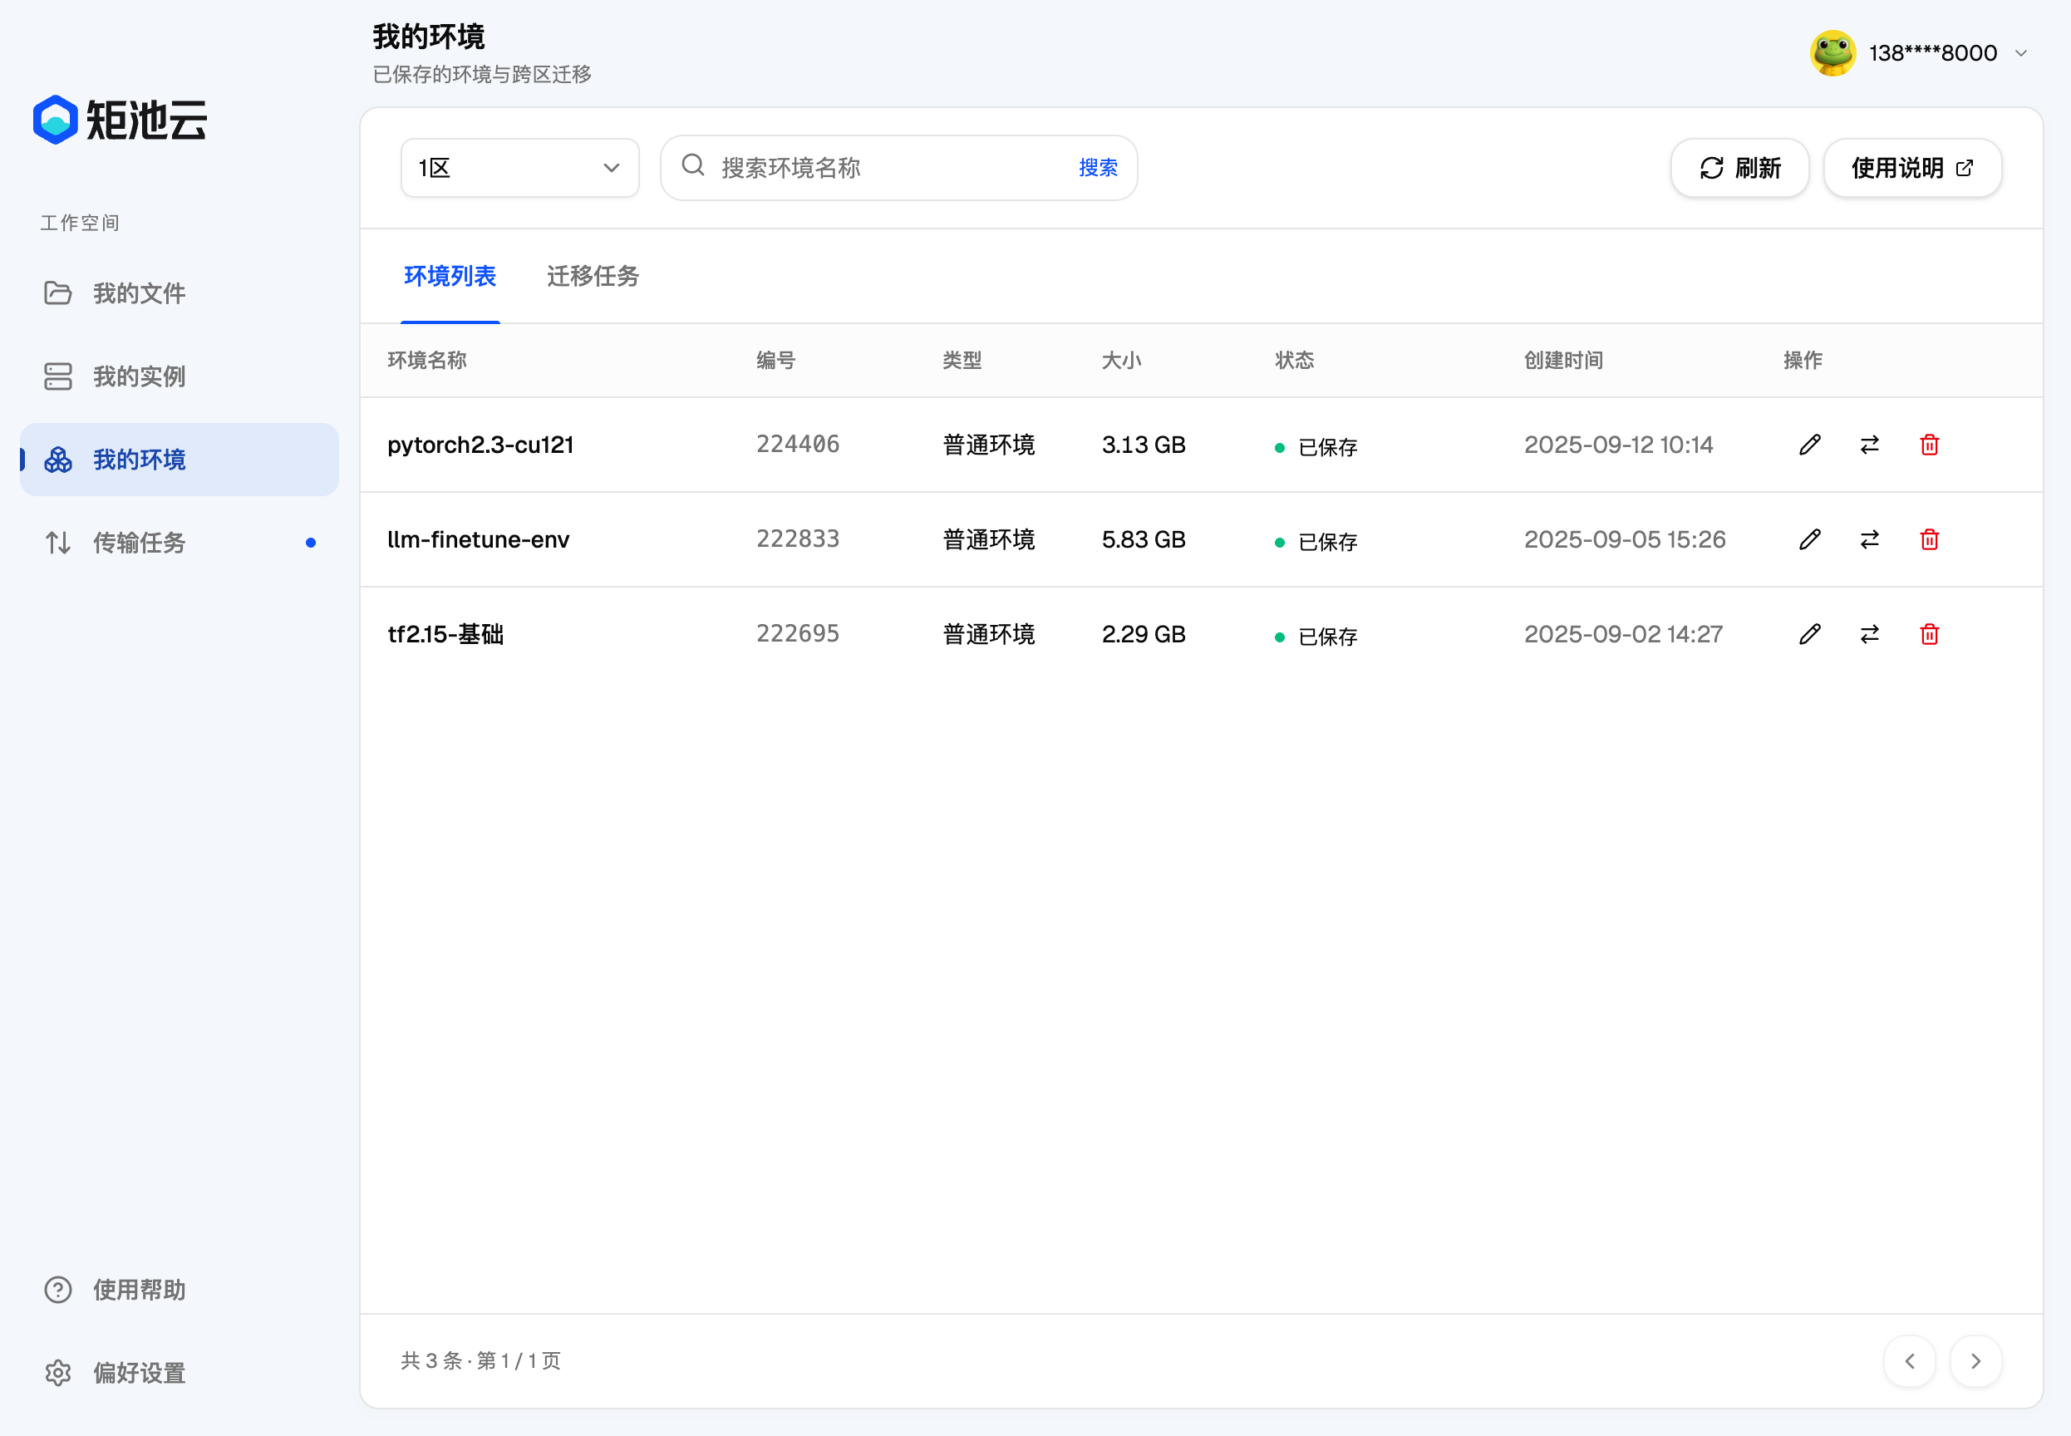This screenshot has width=2071, height=1436.
Task: Click date 2025-09-12 10:14
Action: 1617,445
